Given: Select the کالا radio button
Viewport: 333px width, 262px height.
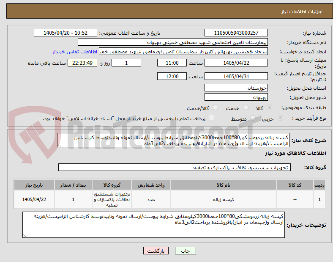Looking at the screenshot, I should point(269,108).
